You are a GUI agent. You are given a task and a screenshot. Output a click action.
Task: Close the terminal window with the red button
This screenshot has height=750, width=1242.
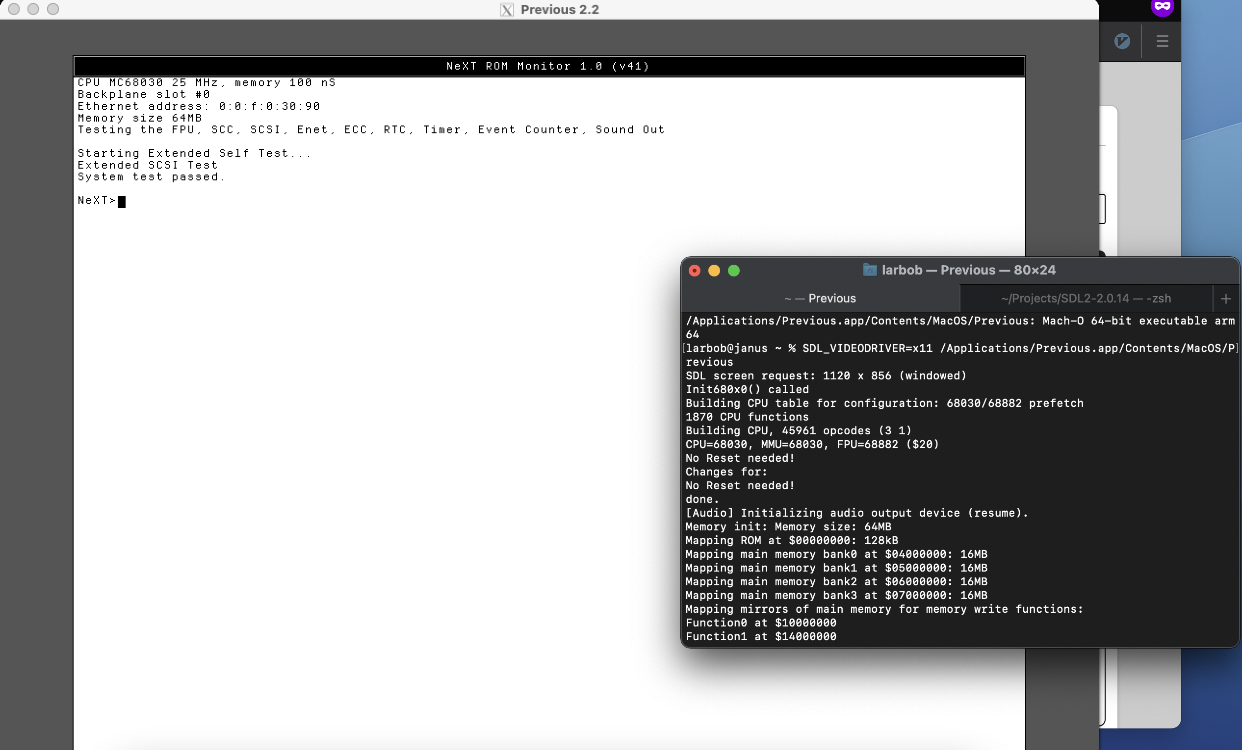pos(695,271)
